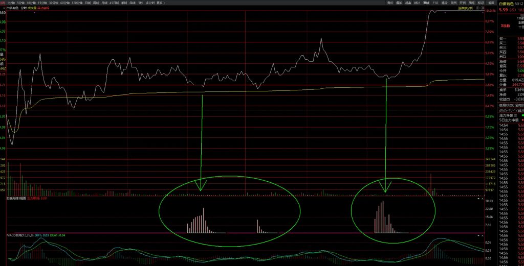Open the 叠加 overlay tool
The width and height of the screenshot is (524, 266).
pyautogui.click(x=399, y=3)
